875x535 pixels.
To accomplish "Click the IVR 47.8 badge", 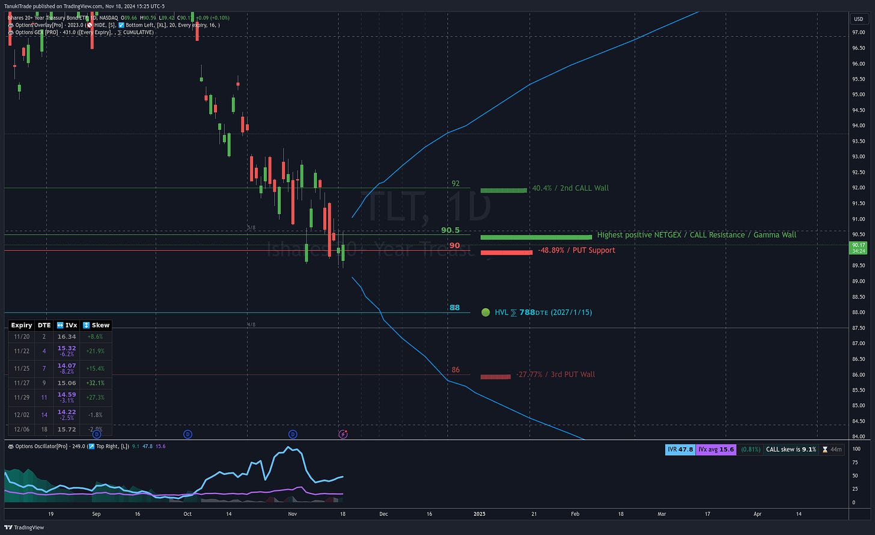I will 680,449.
